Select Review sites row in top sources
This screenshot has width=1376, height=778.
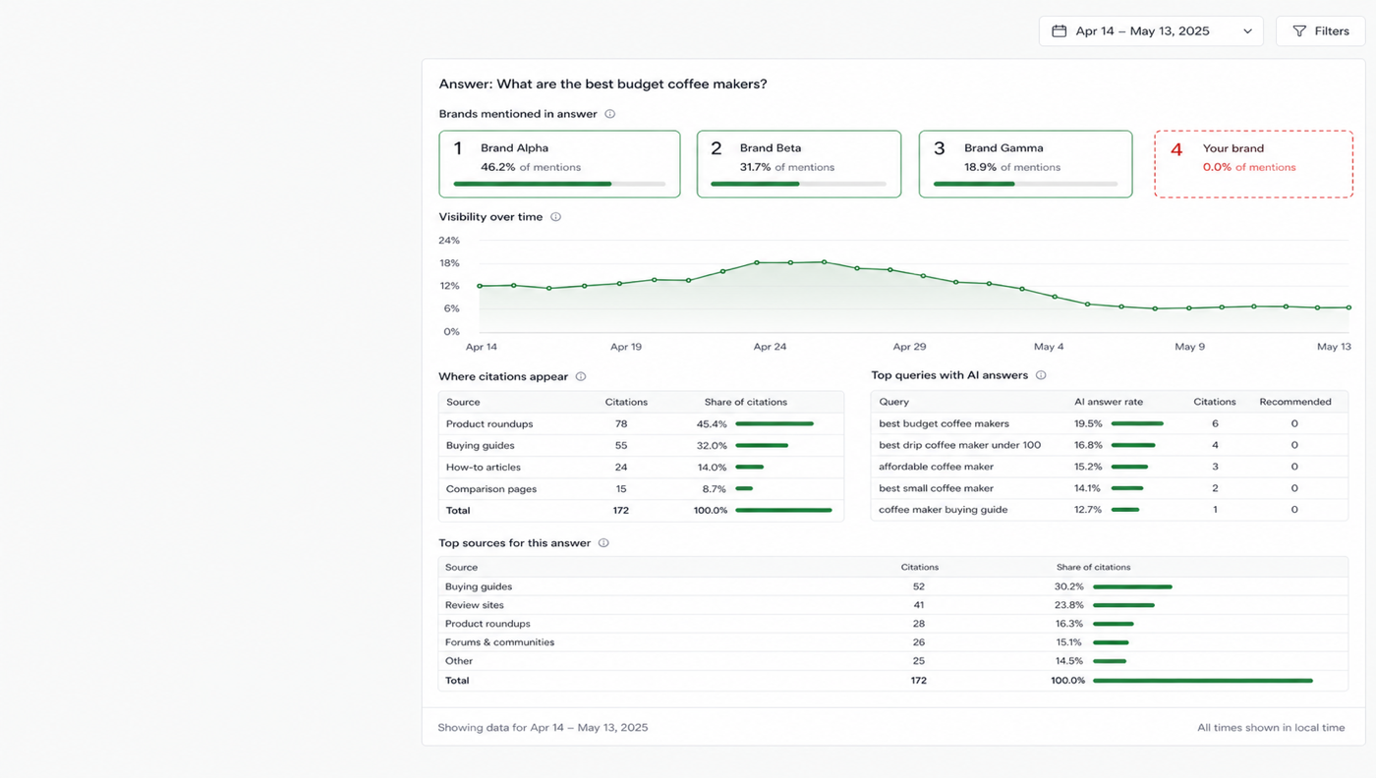click(x=892, y=605)
